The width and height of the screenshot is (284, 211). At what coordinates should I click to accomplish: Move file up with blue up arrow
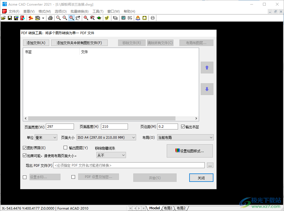point(207,68)
